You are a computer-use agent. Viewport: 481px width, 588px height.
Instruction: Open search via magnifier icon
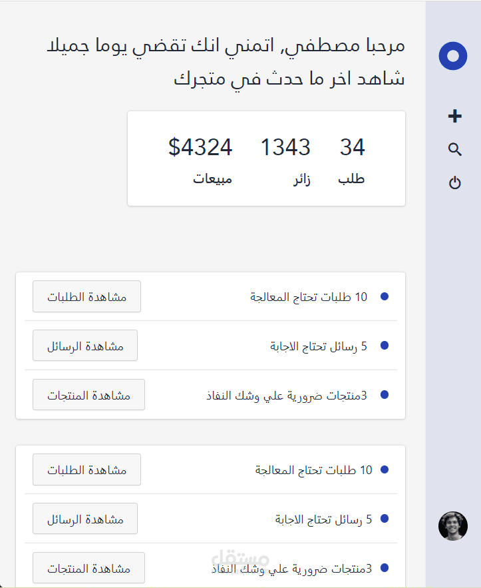(x=455, y=149)
